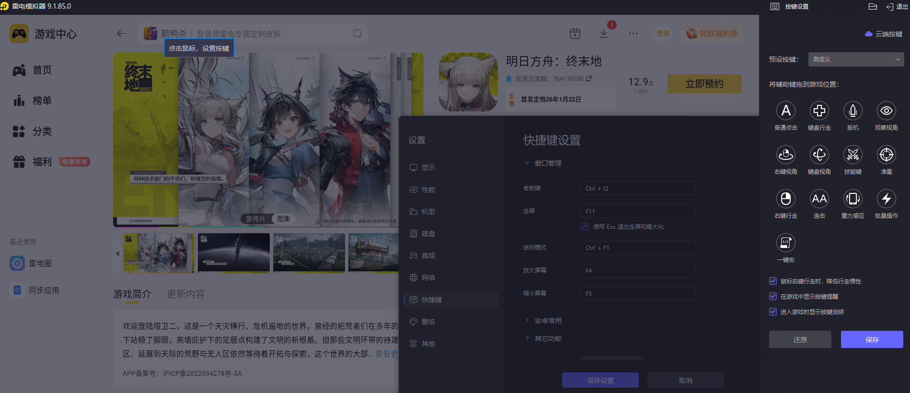Click the 保存设置 button
910x393 pixels.
600,380
